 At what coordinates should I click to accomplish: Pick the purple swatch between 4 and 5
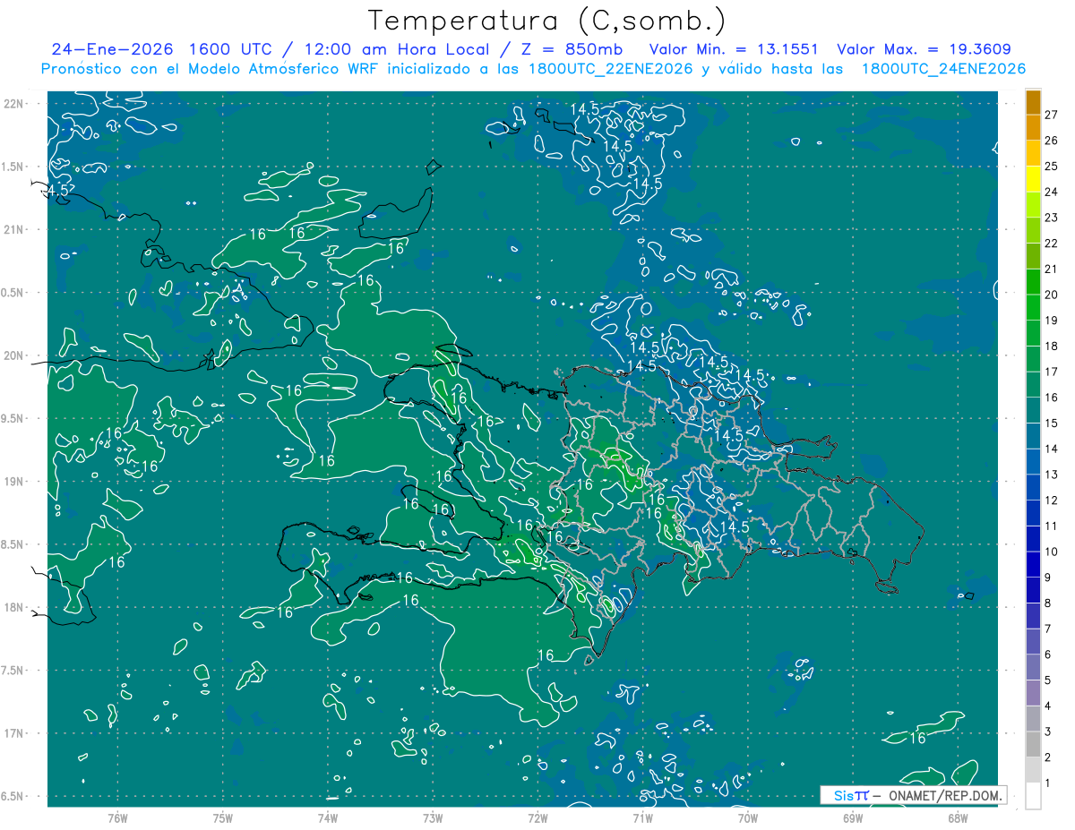[1033, 693]
